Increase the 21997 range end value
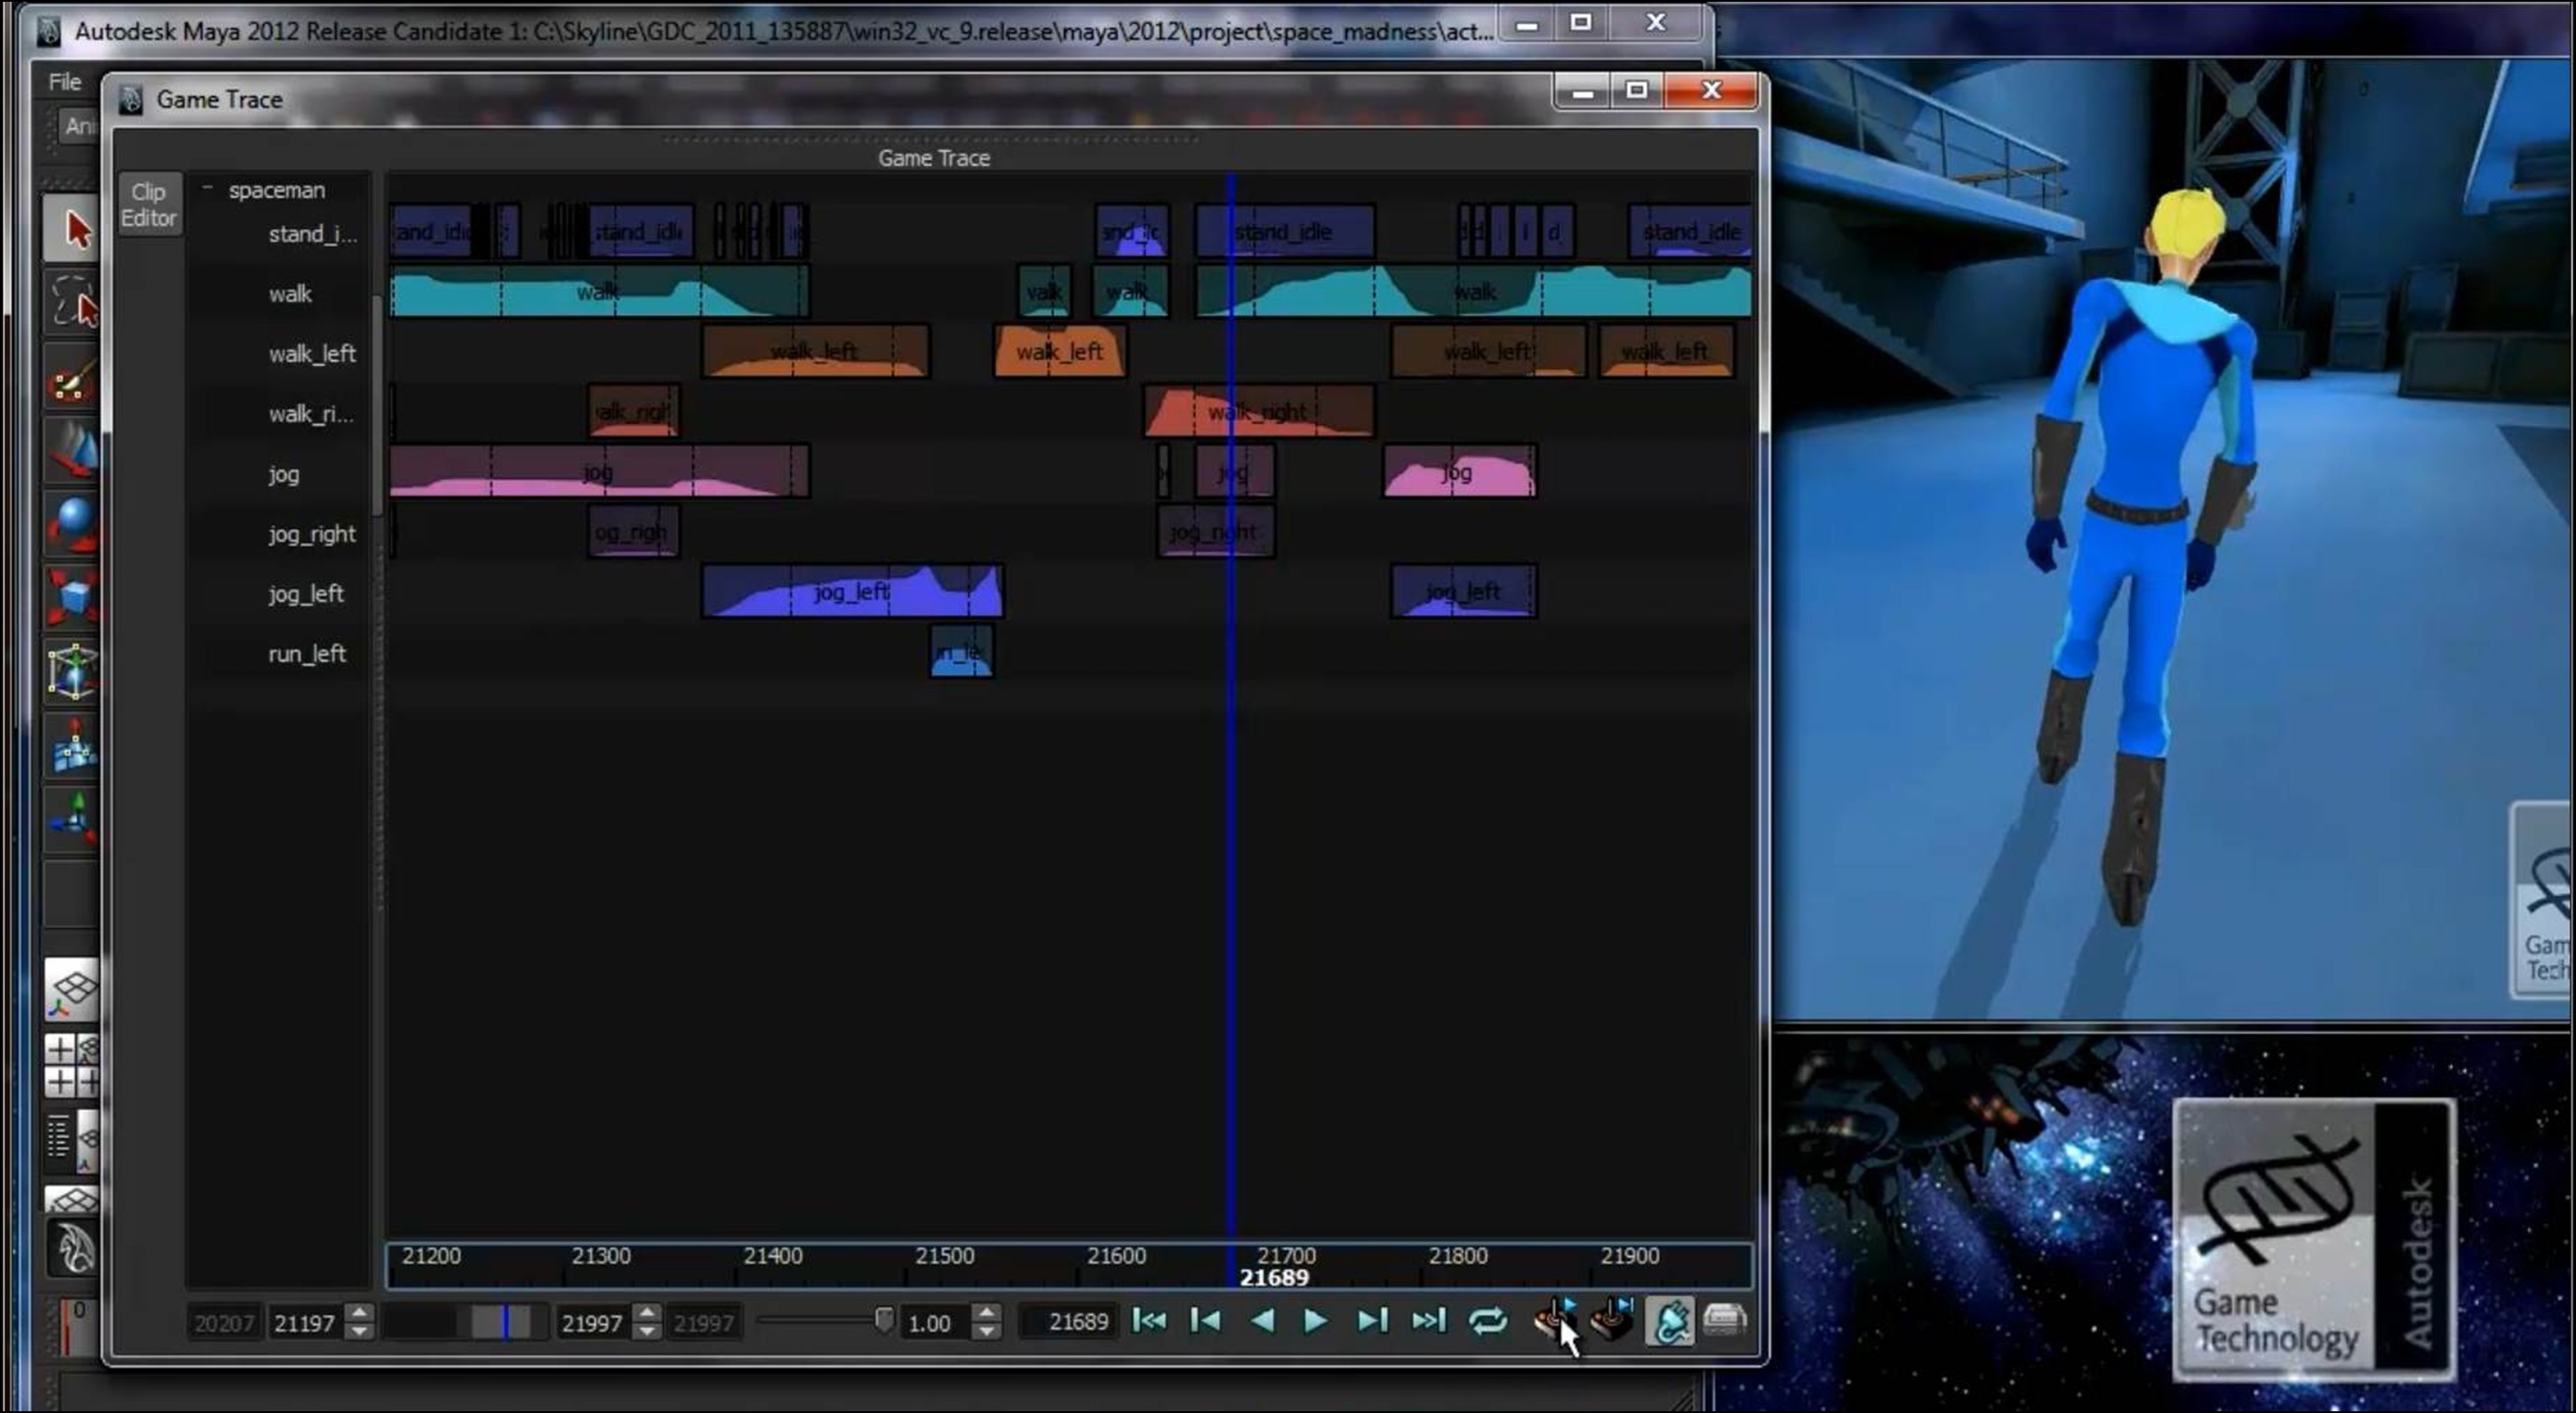 [x=648, y=1312]
